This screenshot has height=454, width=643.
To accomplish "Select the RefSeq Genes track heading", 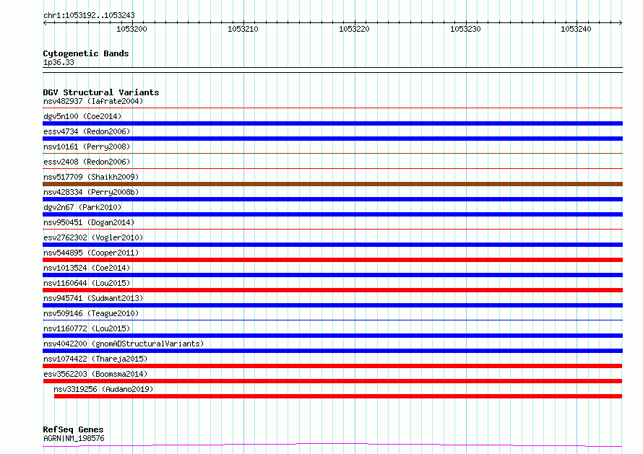I will 73,429.
